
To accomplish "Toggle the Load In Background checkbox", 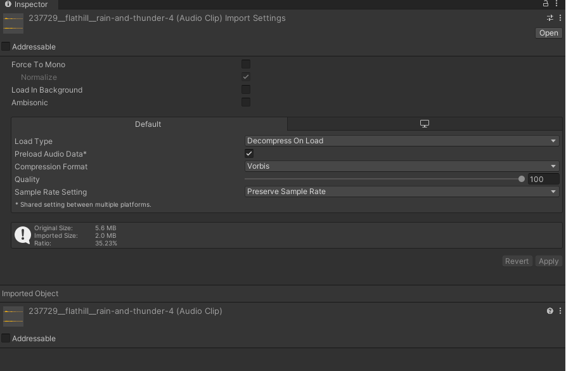I will coord(246,89).
